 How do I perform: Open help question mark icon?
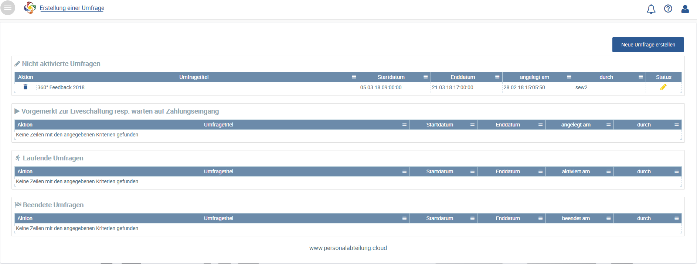click(x=668, y=8)
